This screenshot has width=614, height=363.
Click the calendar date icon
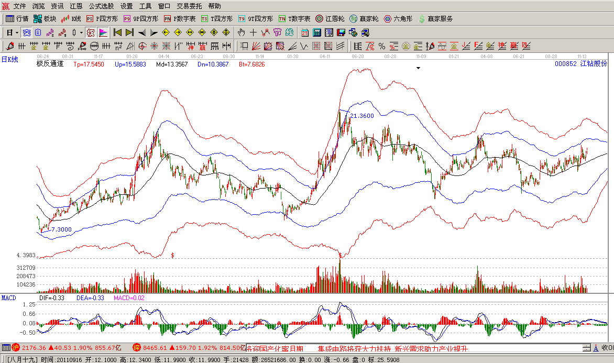click(304, 32)
